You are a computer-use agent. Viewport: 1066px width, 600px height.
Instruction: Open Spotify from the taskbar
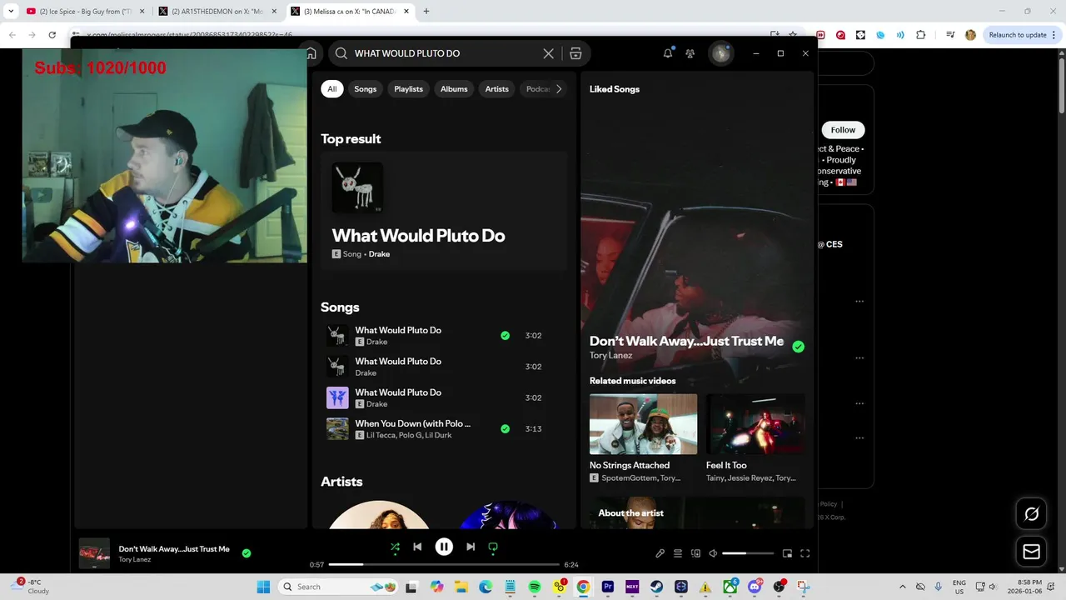(x=535, y=587)
